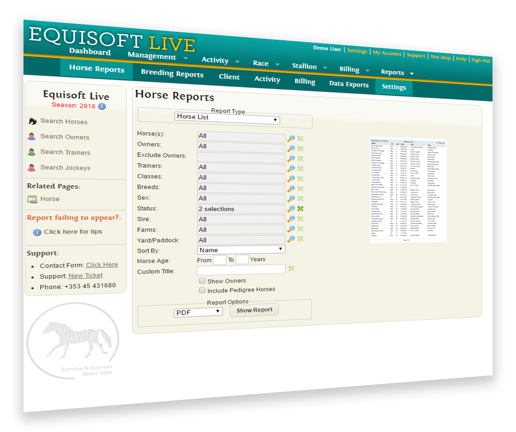Tick the Include Pedigree Horses checkbox

pos(202,290)
